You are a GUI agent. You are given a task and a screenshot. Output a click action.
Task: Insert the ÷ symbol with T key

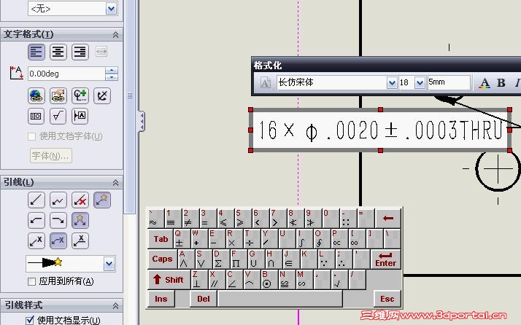point(251,238)
